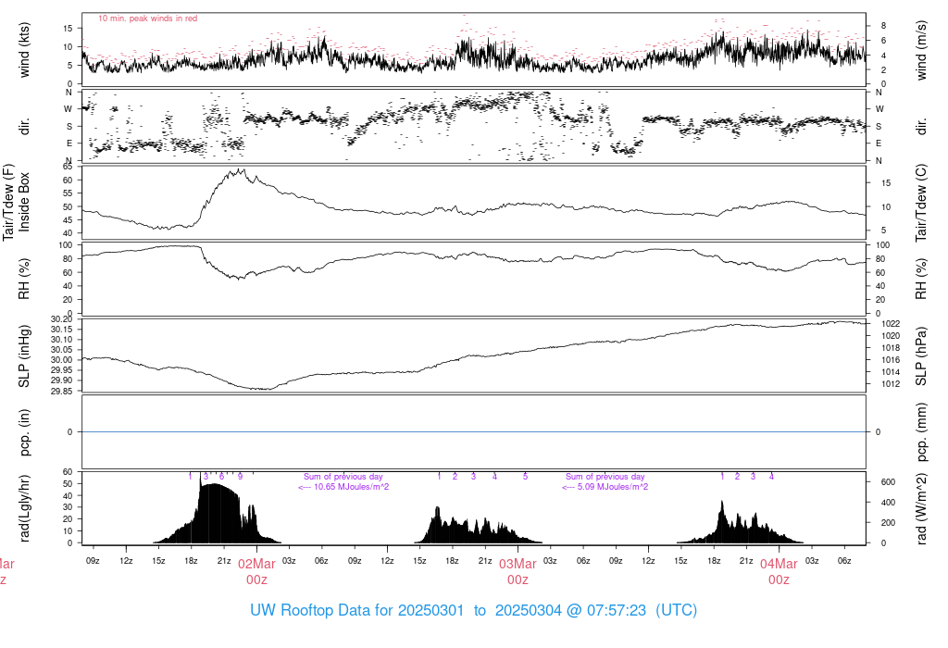Select the 'SLP (hPa)' axis label

(921, 356)
